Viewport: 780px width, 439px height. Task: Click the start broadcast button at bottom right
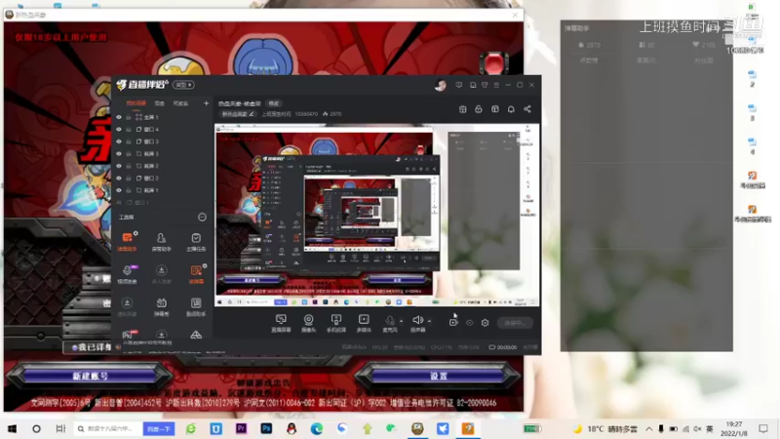tap(515, 323)
